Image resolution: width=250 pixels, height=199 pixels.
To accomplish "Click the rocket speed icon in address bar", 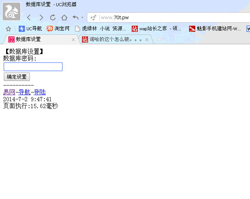I will [x=93, y=17].
